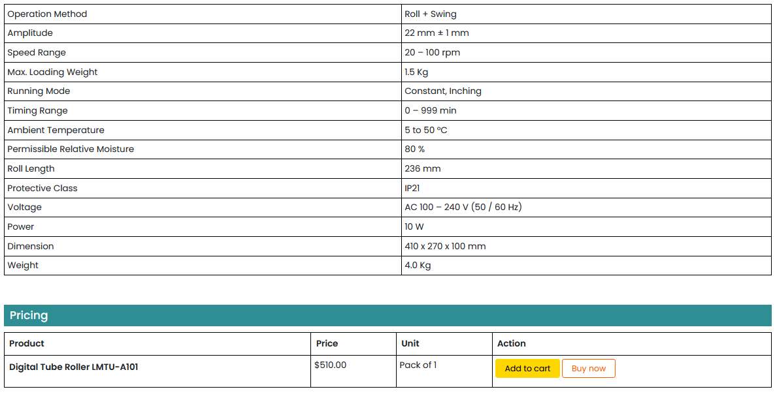Click the 20 – 100 rpm speed value
This screenshot has height=400, width=775.
432,52
